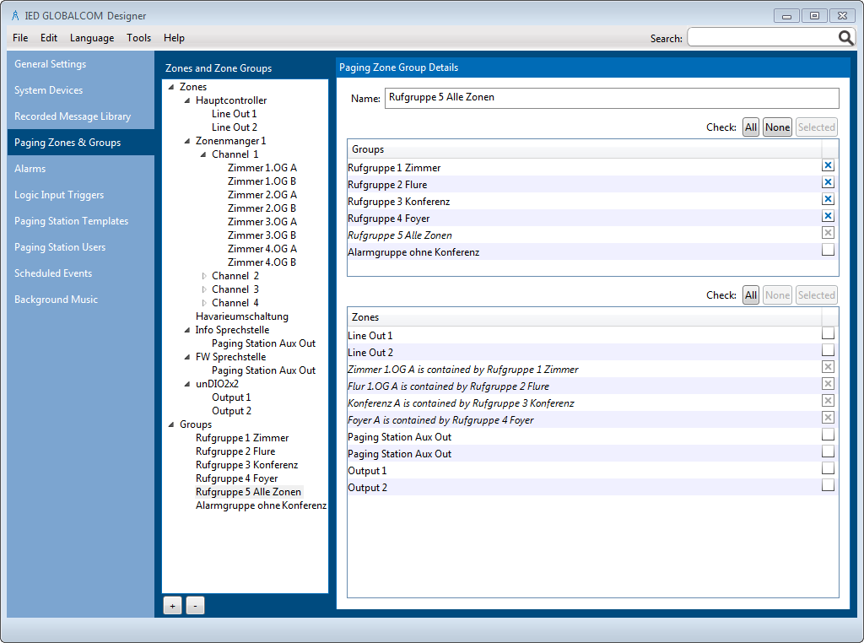Open the Language menu
This screenshot has height=643, width=864.
[x=92, y=38]
